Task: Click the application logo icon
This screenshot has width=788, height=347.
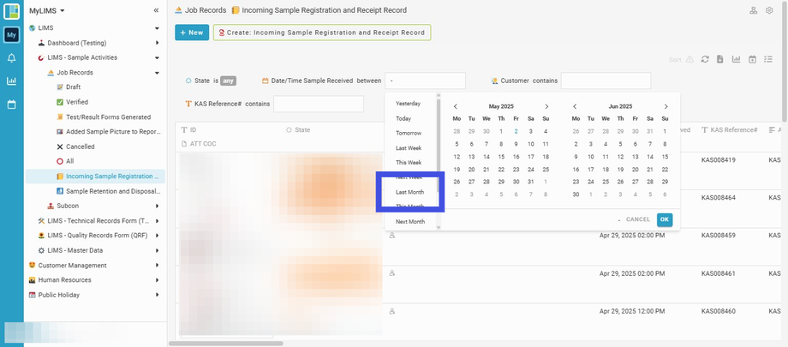Action: [x=11, y=11]
